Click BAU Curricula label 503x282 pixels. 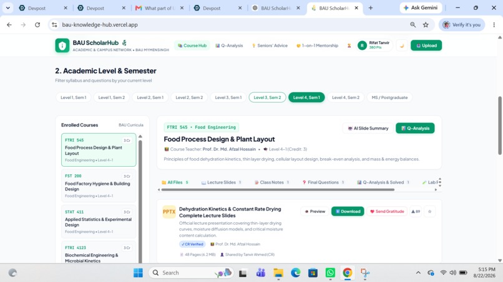(x=131, y=125)
